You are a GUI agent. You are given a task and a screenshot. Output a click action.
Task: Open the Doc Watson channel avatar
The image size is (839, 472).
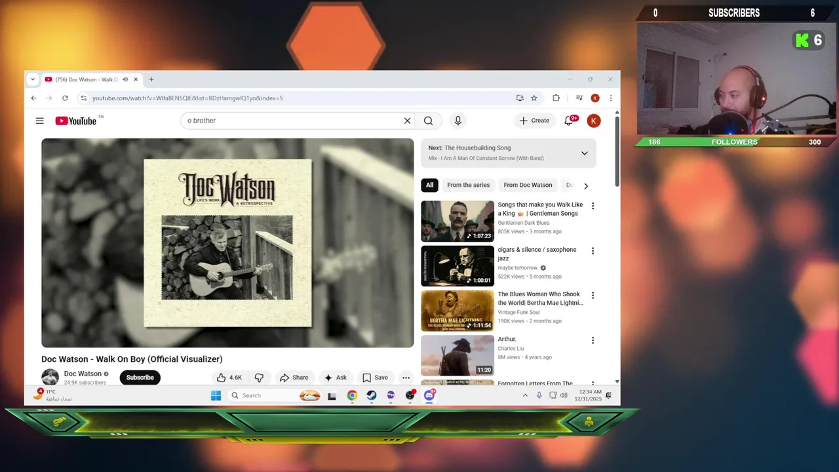pyautogui.click(x=50, y=377)
